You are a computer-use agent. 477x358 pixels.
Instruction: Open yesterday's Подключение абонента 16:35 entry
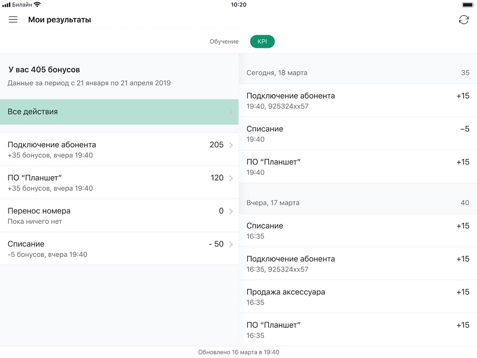(x=358, y=263)
